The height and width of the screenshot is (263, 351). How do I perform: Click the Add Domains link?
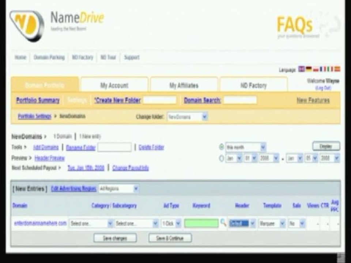pos(46,147)
